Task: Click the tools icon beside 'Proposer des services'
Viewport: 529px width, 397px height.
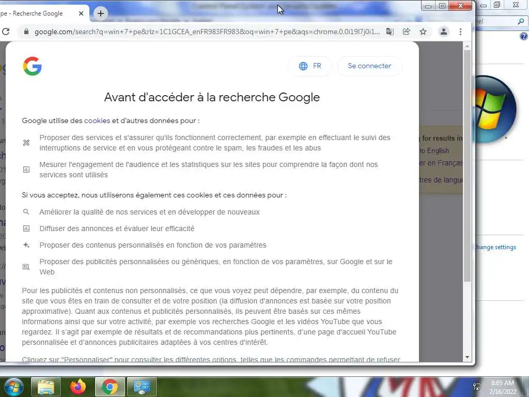Action: 26,143
